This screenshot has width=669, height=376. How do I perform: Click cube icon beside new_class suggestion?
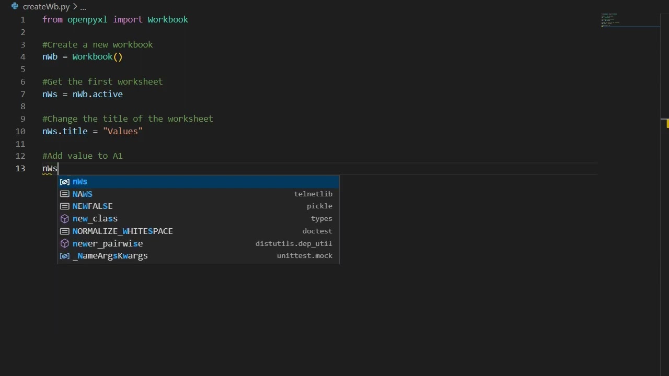pyautogui.click(x=65, y=219)
